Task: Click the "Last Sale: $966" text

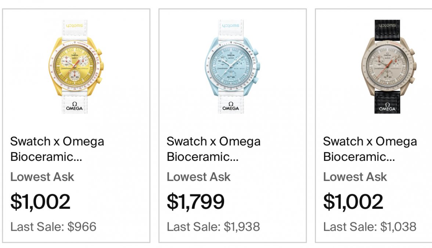Action: pyautogui.click(x=53, y=227)
